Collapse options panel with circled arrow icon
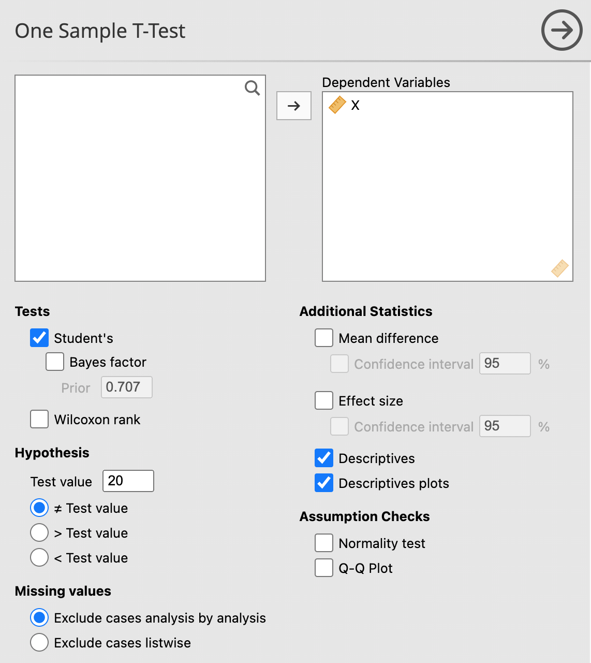Image resolution: width=591 pixels, height=663 pixels. point(562,30)
